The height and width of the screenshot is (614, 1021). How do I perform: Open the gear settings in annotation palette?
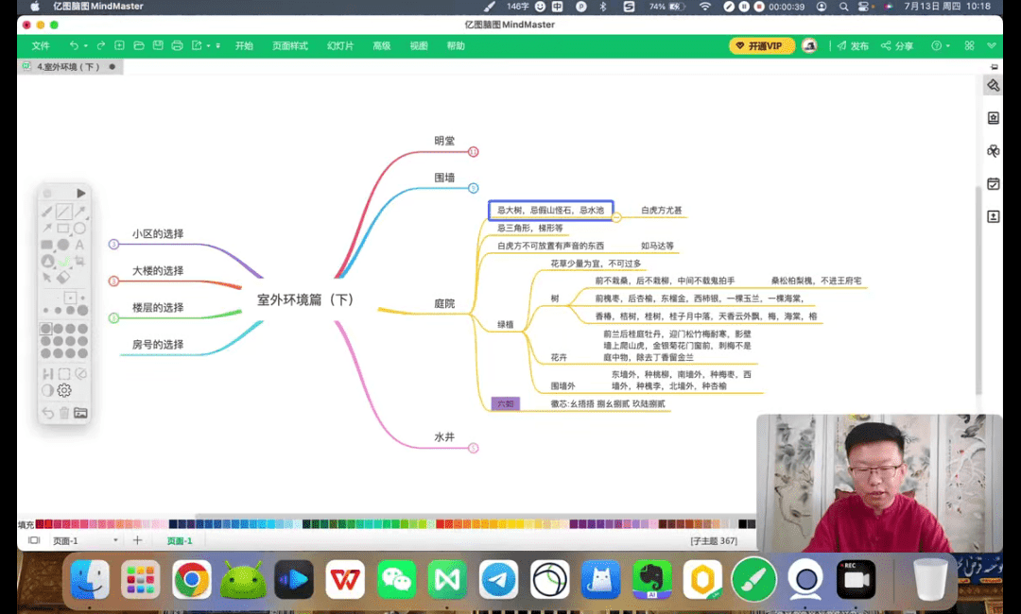point(64,391)
